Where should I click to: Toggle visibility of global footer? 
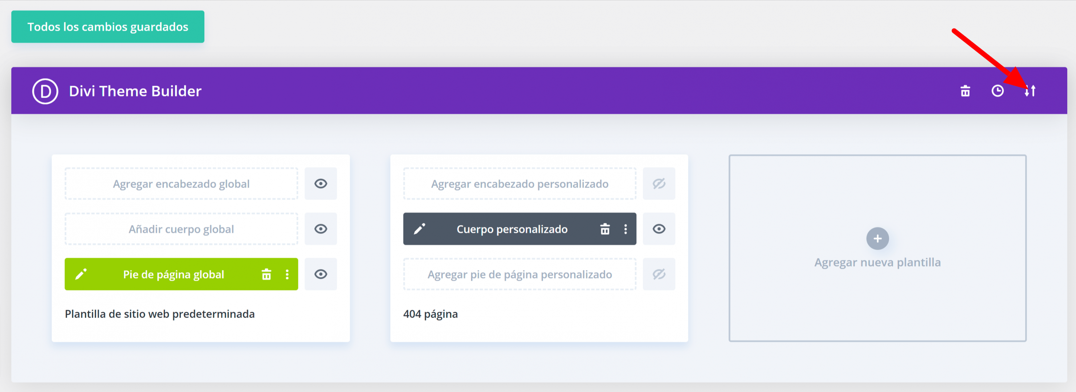(x=321, y=274)
